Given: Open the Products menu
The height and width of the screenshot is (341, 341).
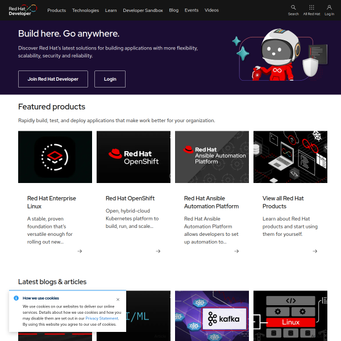Looking at the screenshot, I should [56, 10].
